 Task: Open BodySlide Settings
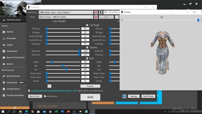coord(134,96)
